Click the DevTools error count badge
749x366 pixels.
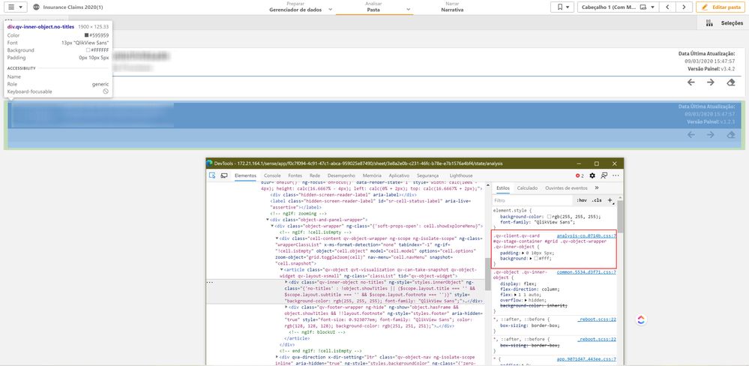point(580,175)
